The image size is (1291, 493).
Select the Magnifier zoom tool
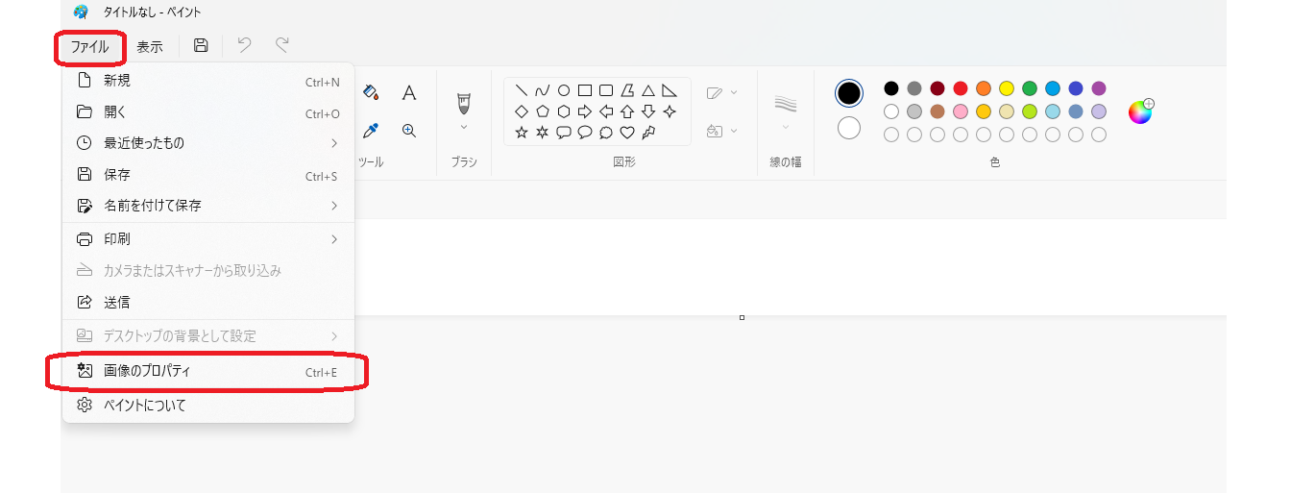click(x=409, y=131)
